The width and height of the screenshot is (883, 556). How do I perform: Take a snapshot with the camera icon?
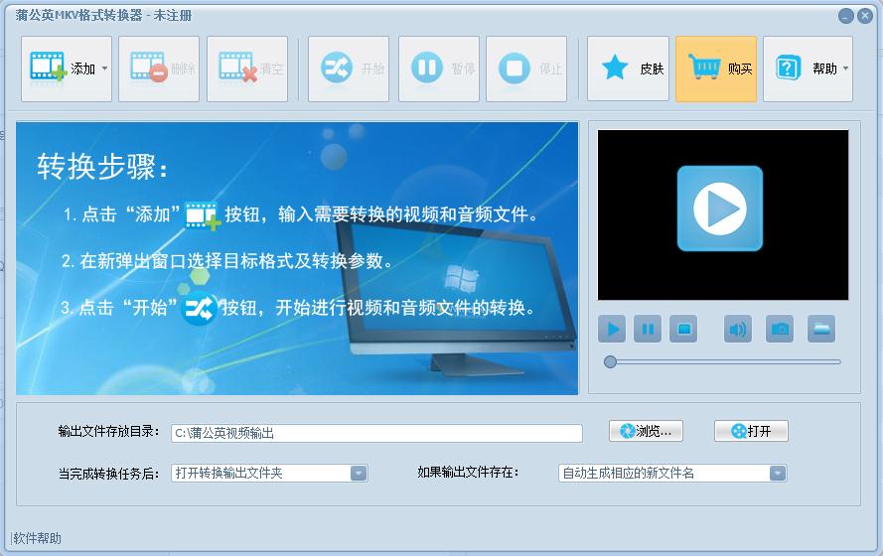pos(780,329)
